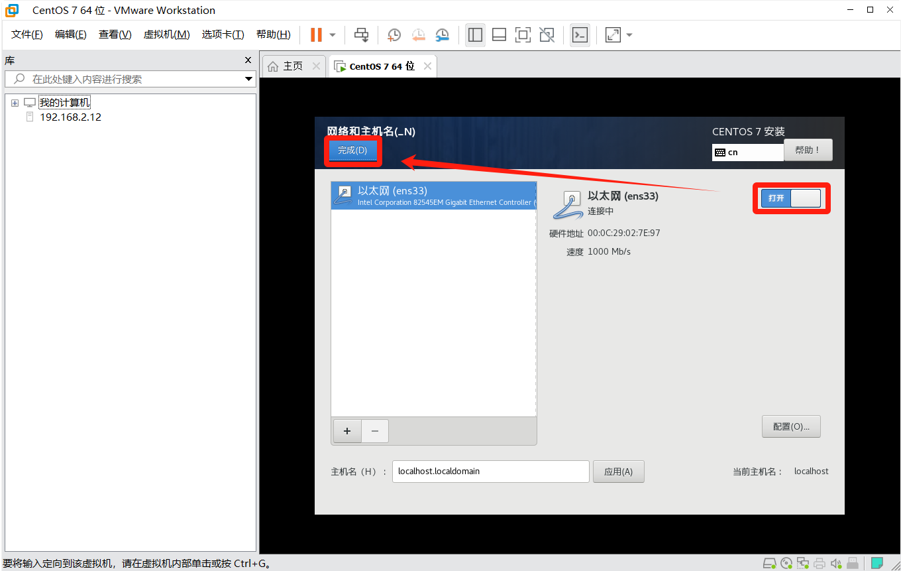The height and width of the screenshot is (571, 901).
Task: Switch to the 主页 home tab
Action: point(286,66)
